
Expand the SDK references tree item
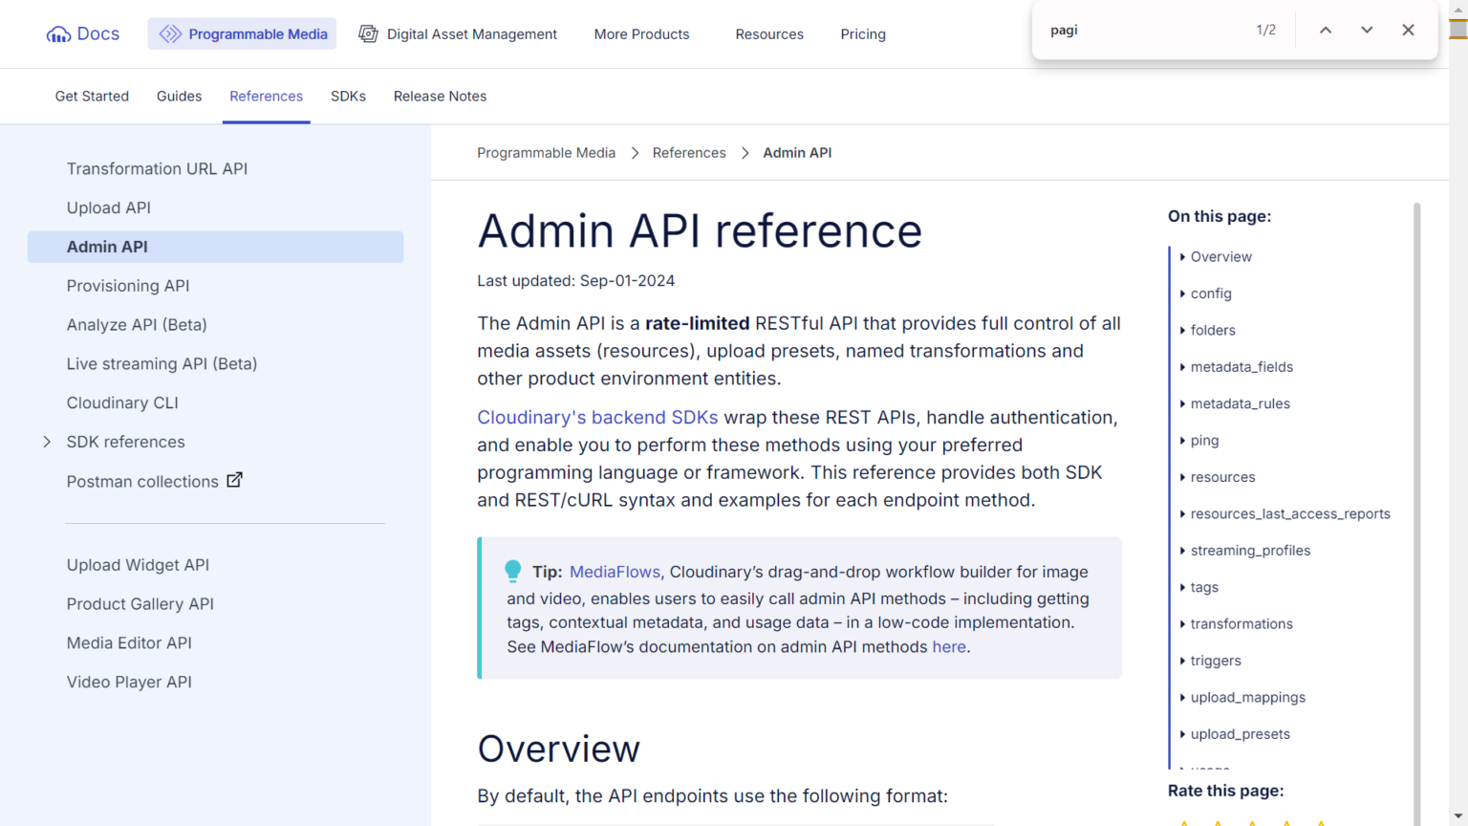point(47,442)
